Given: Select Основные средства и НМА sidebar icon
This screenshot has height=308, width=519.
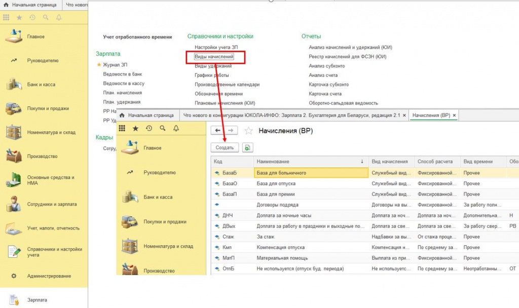Looking at the screenshot, I should click(x=14, y=180).
